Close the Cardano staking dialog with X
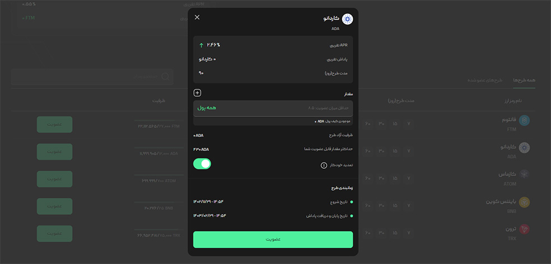The image size is (551, 264). pyautogui.click(x=197, y=17)
